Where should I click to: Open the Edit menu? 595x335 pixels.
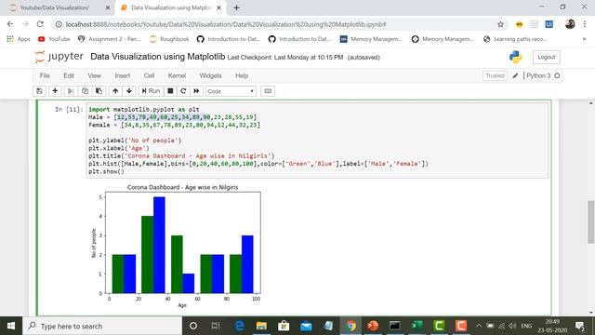coord(69,75)
